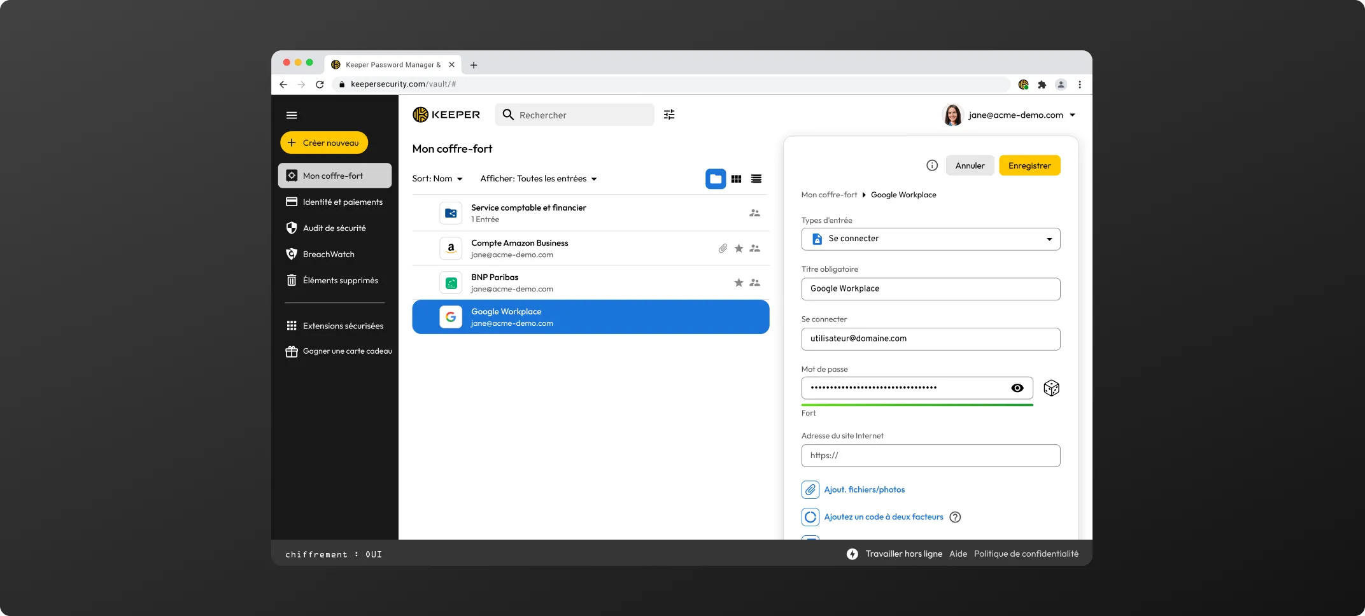Click the search magnifier icon
This screenshot has height=616, width=1365.
pyautogui.click(x=508, y=115)
